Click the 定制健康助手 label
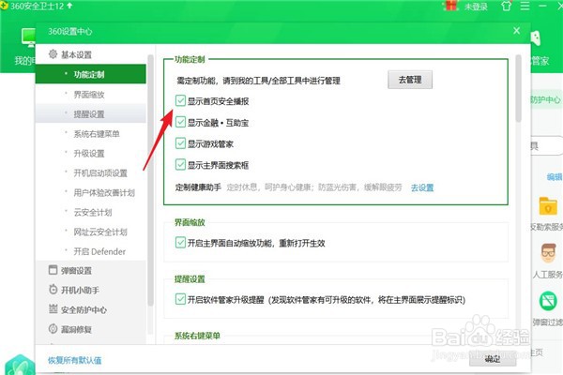 pyautogui.click(x=198, y=187)
